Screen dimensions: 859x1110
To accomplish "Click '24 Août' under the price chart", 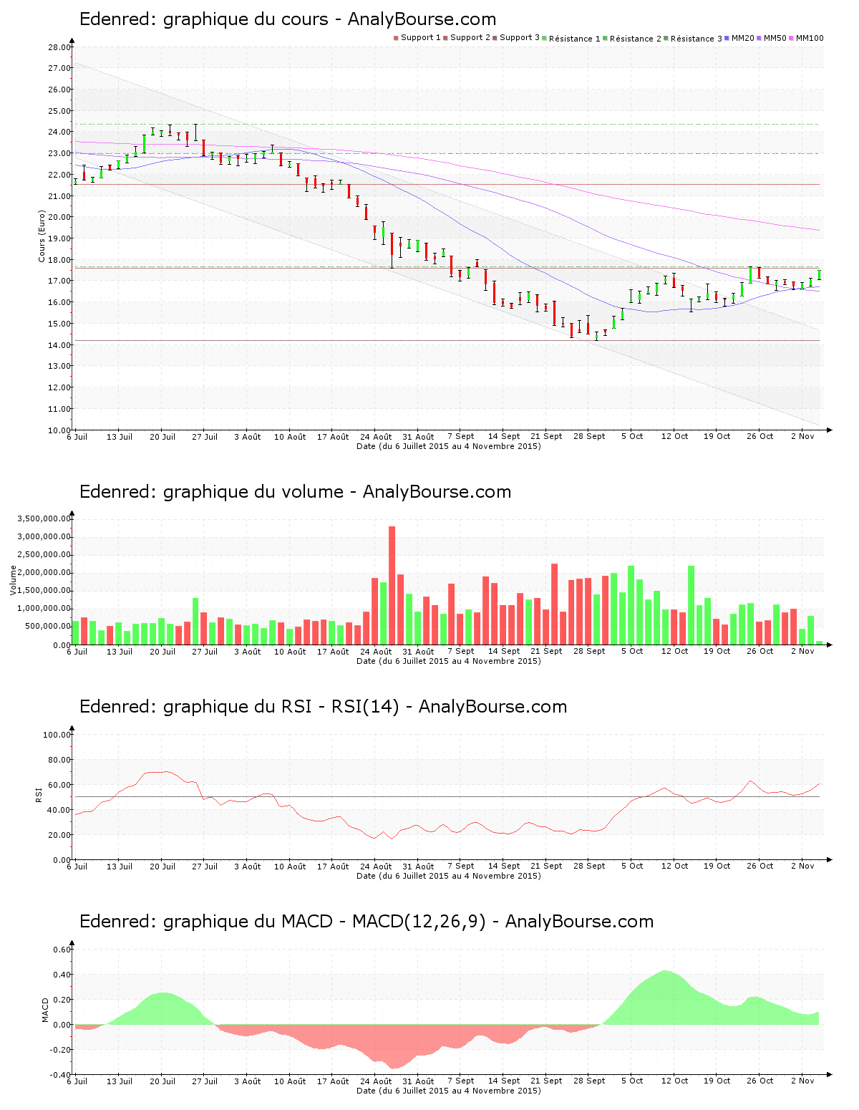I will point(376,437).
